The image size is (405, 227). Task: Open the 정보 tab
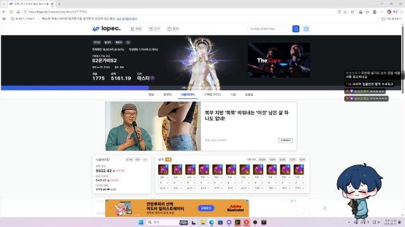pos(151,95)
